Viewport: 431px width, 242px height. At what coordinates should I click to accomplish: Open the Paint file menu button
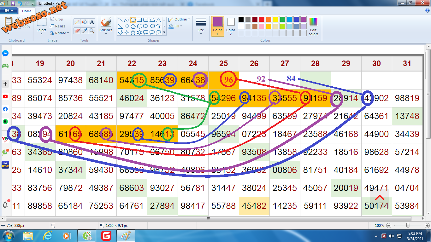9,10
